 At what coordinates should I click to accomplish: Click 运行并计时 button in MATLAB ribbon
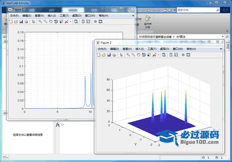(148, 22)
